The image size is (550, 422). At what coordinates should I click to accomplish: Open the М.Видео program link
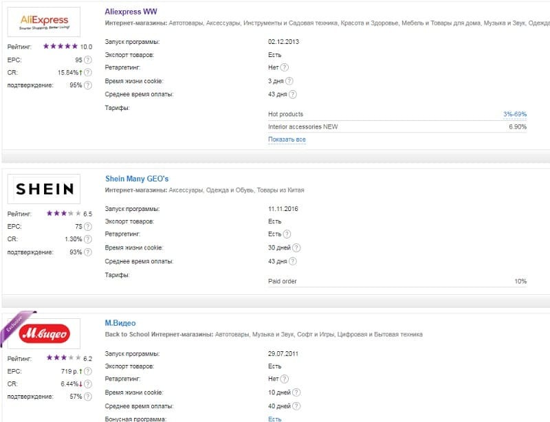tap(120, 323)
